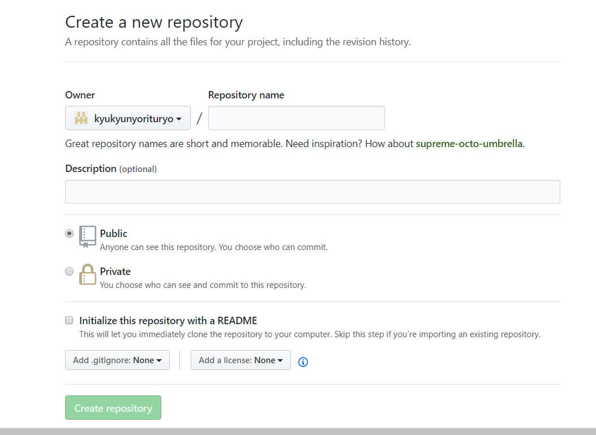
Task: Click the owner avatar icon
Action: coord(81,119)
